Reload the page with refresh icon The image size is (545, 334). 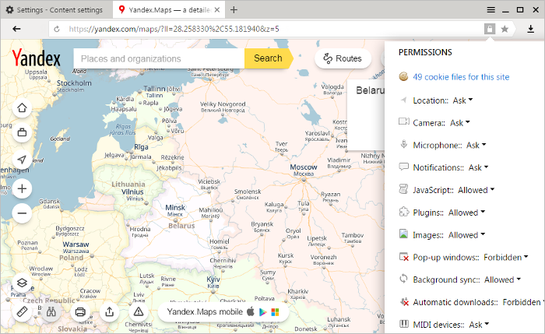pos(57,29)
